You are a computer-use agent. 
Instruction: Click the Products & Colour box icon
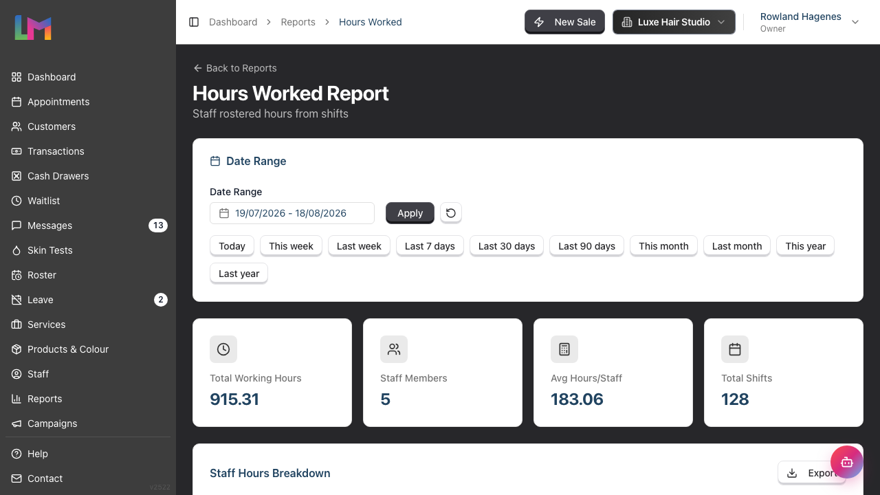[x=16, y=349]
